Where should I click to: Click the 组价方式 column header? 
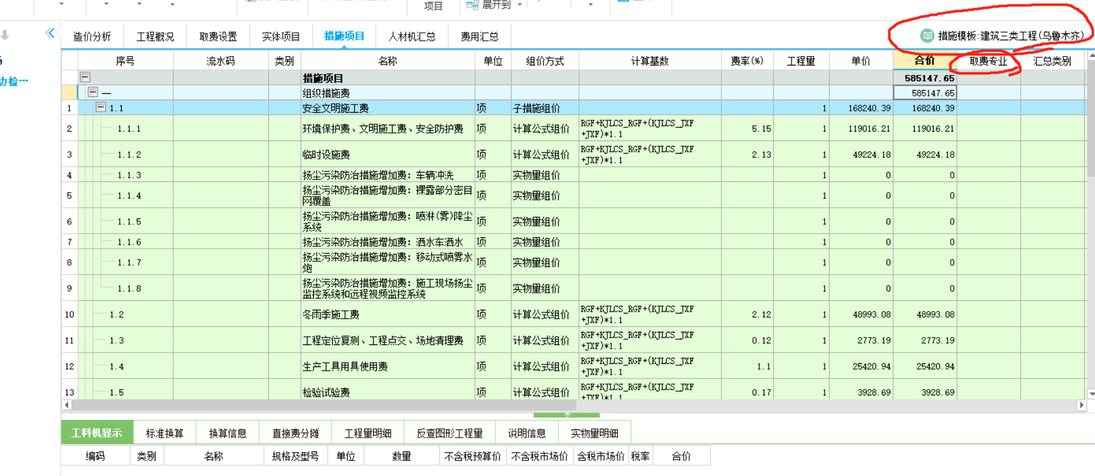point(544,61)
